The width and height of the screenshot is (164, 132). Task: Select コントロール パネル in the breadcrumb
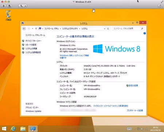51,29
